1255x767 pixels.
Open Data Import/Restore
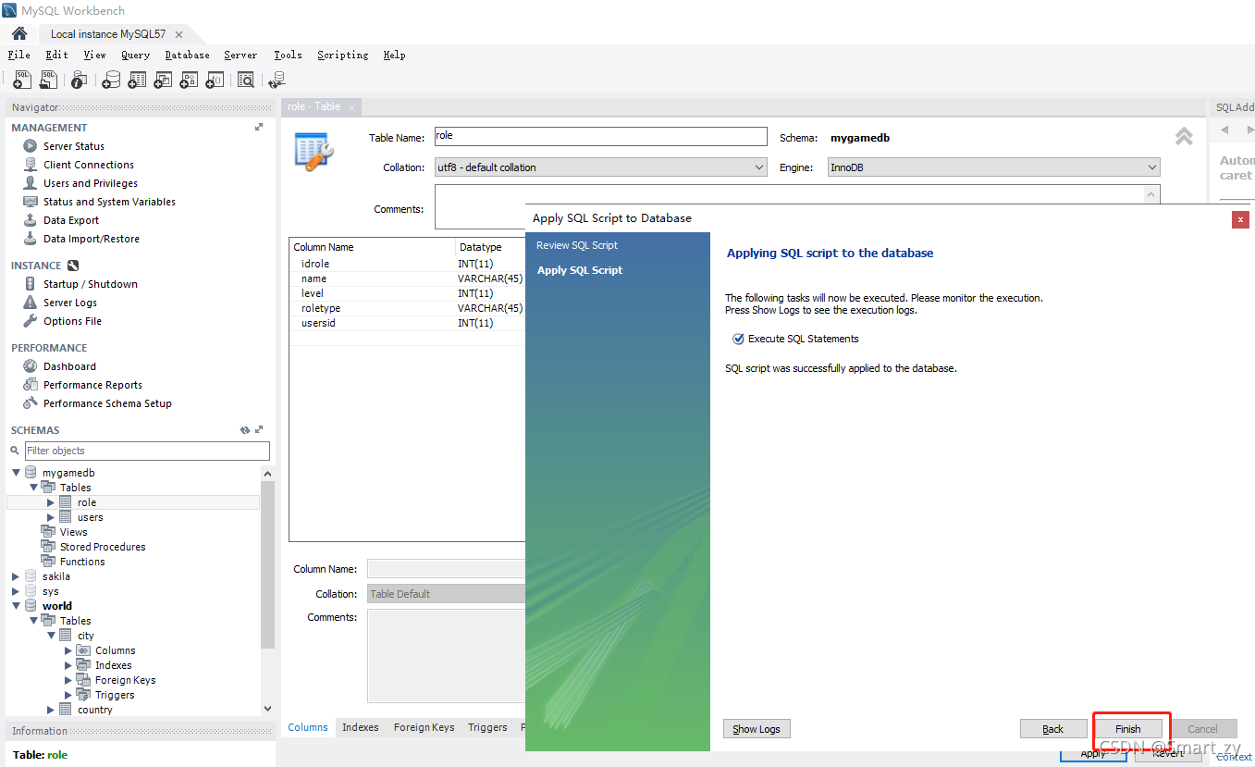click(92, 239)
